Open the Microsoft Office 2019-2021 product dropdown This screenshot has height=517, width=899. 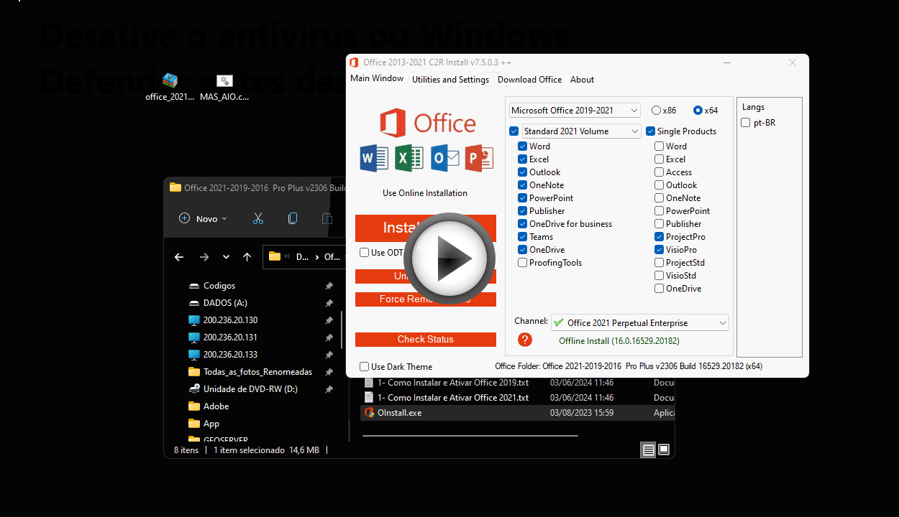click(x=574, y=110)
